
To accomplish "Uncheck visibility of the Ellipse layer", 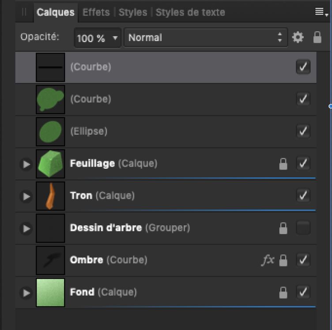I will click(303, 131).
